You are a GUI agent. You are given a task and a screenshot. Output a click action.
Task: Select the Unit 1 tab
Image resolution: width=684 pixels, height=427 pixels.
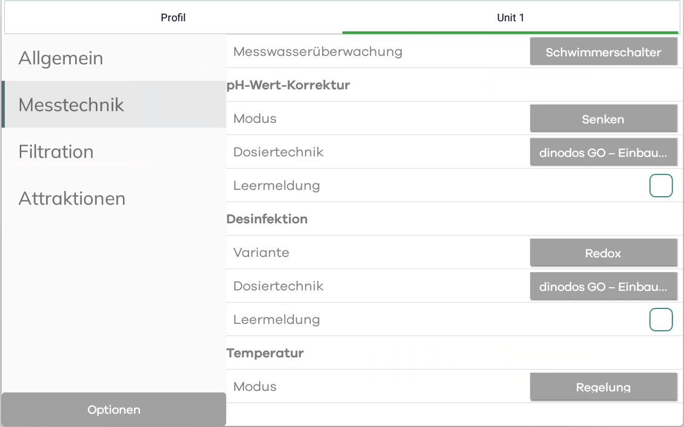coord(510,18)
